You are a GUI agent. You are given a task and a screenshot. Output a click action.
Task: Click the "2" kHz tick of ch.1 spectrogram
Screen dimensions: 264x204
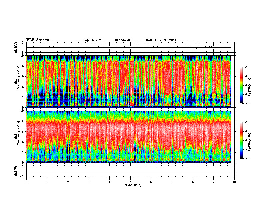23,97
